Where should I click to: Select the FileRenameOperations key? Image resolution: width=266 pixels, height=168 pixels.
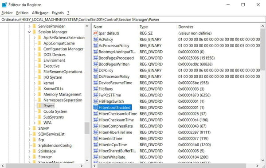coord(63,72)
